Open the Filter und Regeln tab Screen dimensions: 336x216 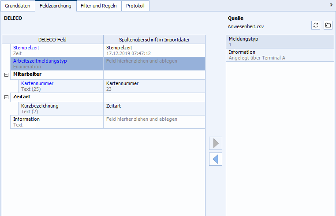coord(98,6)
